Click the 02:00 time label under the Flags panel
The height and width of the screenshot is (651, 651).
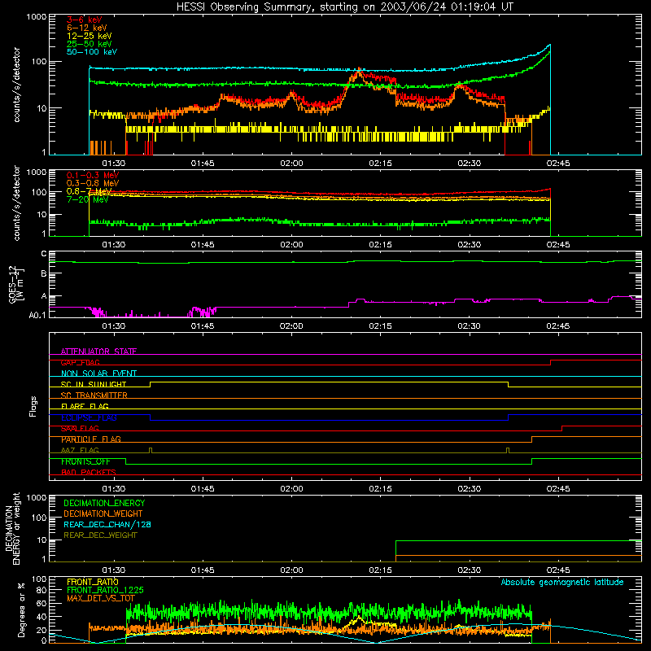point(291,489)
